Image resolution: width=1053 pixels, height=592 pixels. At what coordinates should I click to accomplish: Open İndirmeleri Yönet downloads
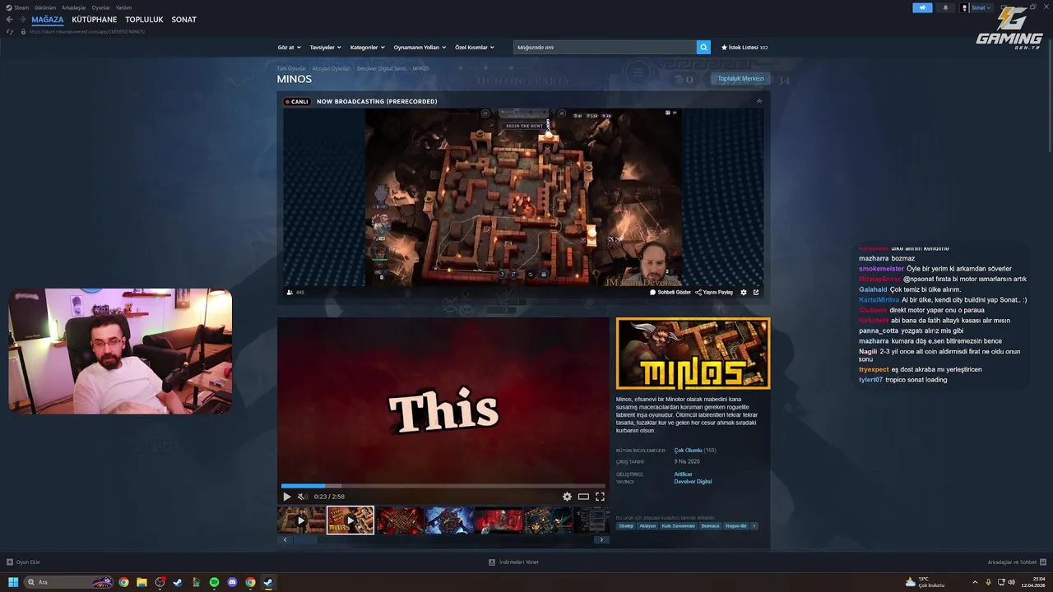(513, 562)
